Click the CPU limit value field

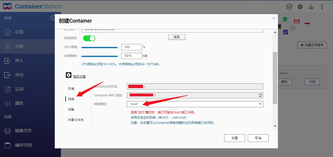pos(131,47)
